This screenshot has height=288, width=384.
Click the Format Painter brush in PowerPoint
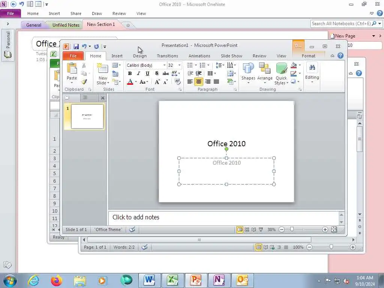[x=84, y=82]
